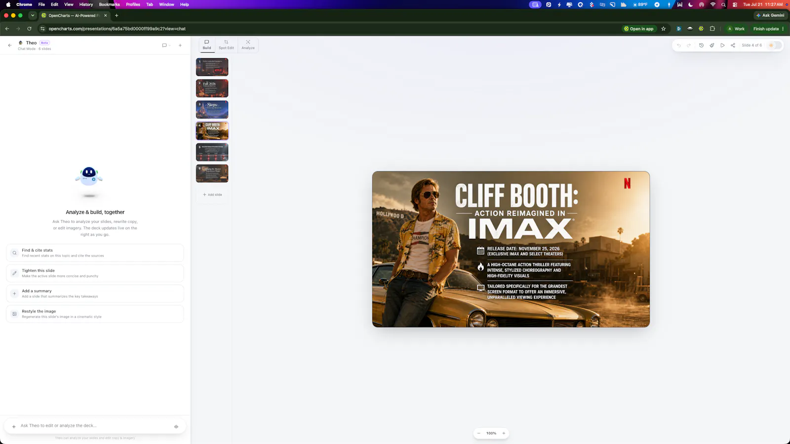The width and height of the screenshot is (790, 444).
Task: Open Wi-Fi status in menu bar
Action: click(x=712, y=4)
